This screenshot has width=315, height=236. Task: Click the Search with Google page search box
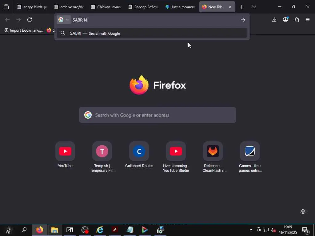pos(157,115)
